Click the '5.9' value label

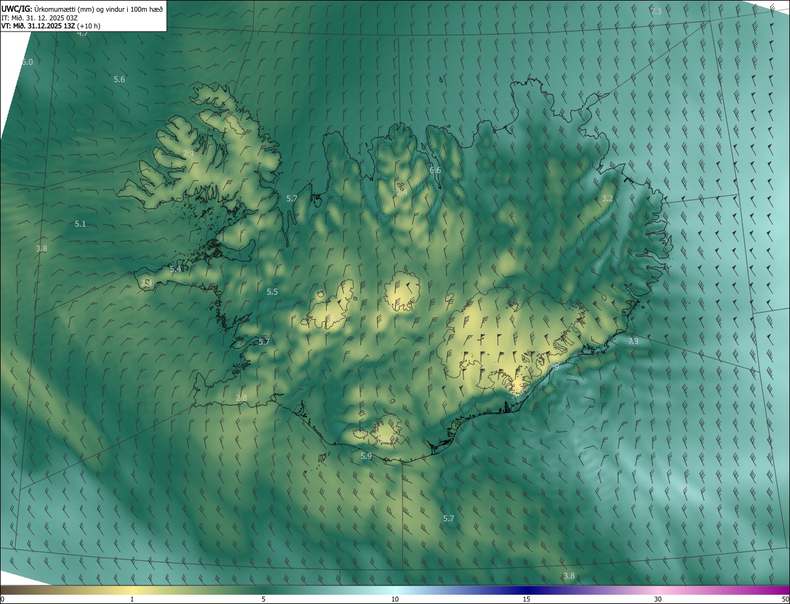click(x=367, y=456)
